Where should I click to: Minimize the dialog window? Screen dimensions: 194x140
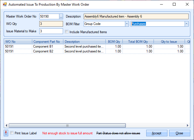[x=161, y=5]
